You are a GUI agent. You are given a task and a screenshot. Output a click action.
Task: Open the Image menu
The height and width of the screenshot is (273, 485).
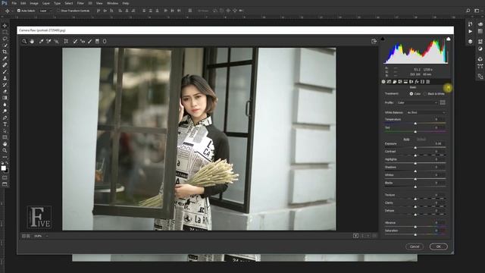tap(34, 3)
